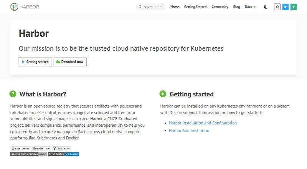Open the Harbor Administration link
Screen dimensions: 307x169
[189, 131]
